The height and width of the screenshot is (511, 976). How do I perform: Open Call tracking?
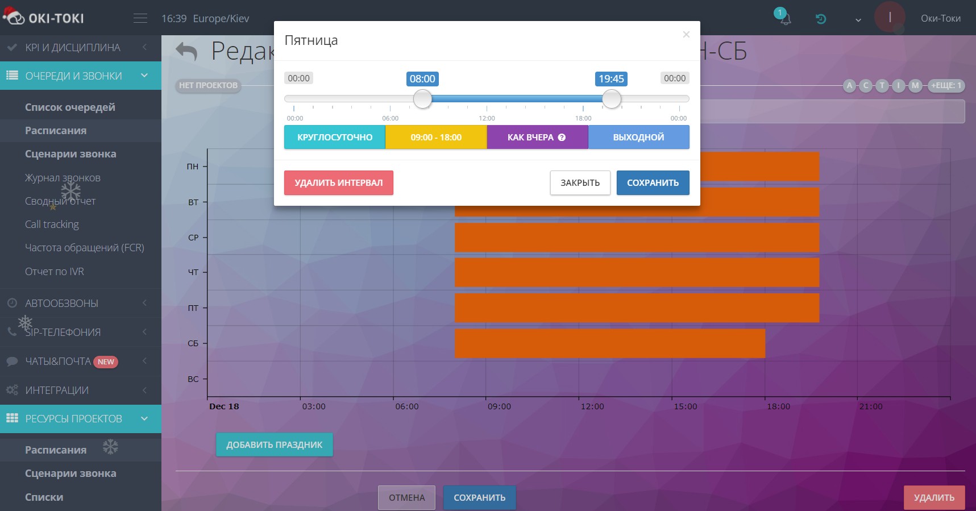click(x=52, y=224)
